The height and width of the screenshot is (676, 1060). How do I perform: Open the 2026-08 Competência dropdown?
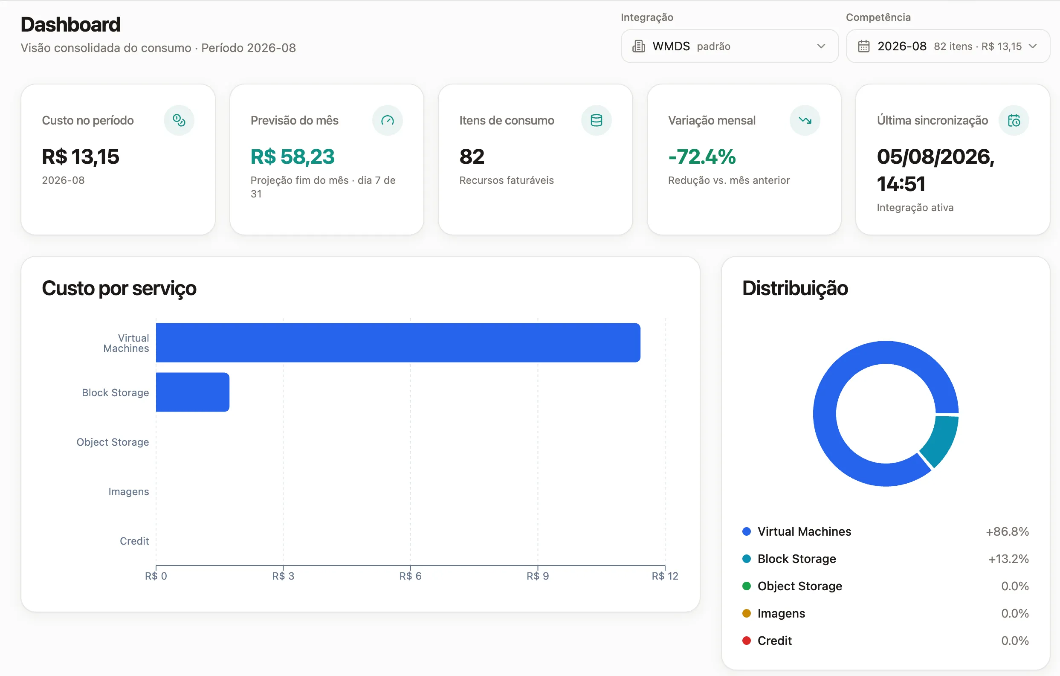[948, 46]
